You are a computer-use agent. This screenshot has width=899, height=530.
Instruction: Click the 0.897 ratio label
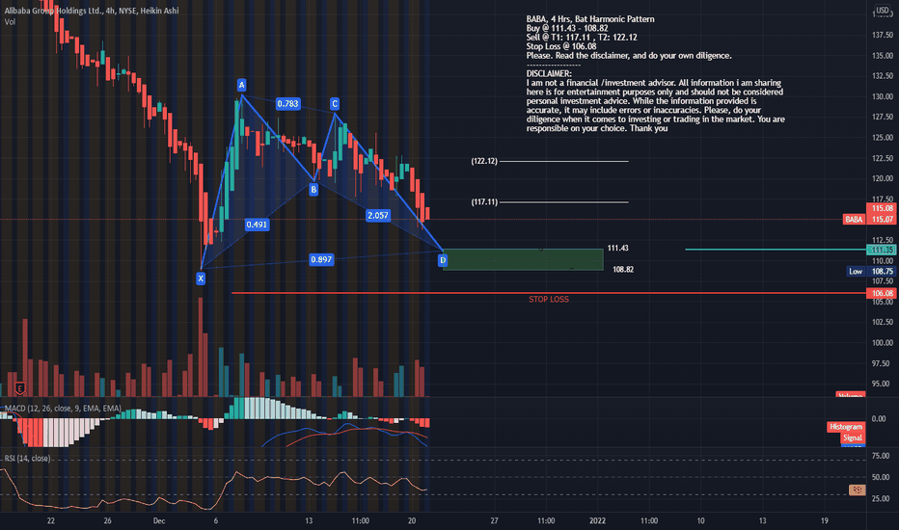tap(321, 259)
